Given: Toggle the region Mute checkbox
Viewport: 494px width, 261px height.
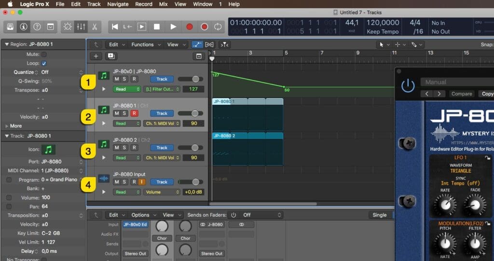Looking at the screenshot, I should 44,54.
